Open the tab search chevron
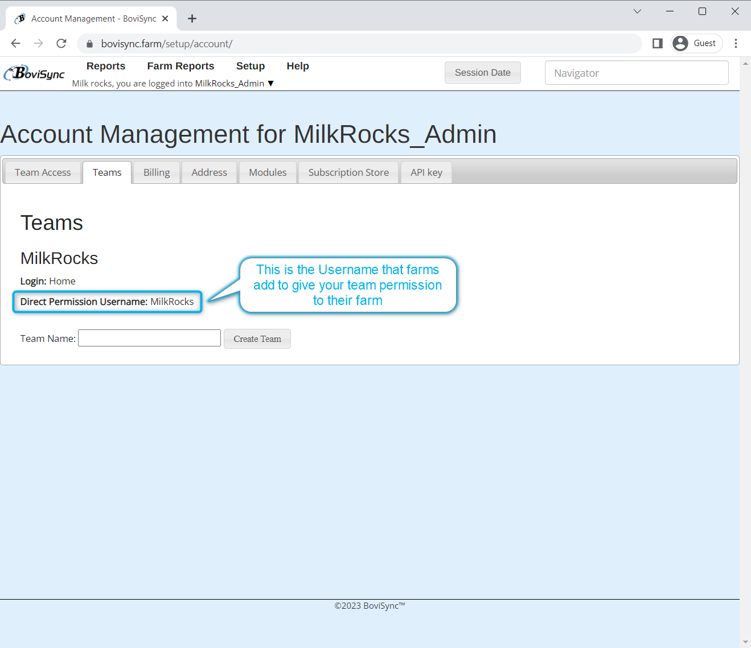 (637, 11)
